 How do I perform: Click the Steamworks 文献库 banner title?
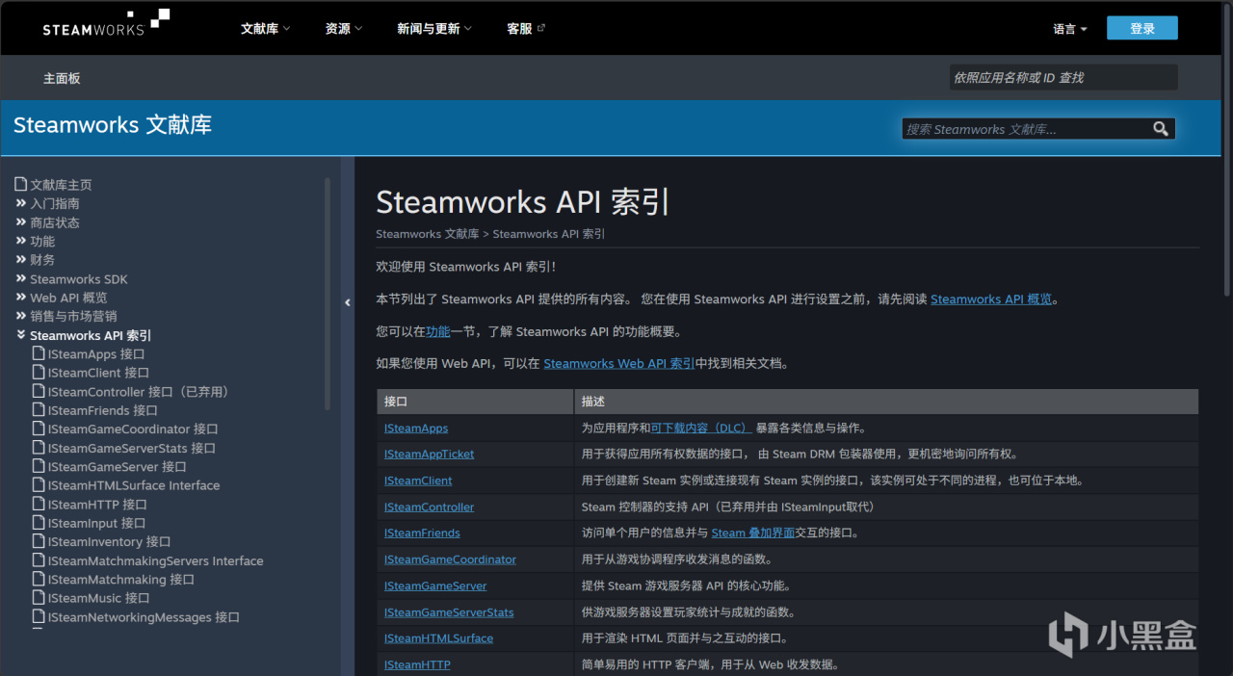(113, 125)
